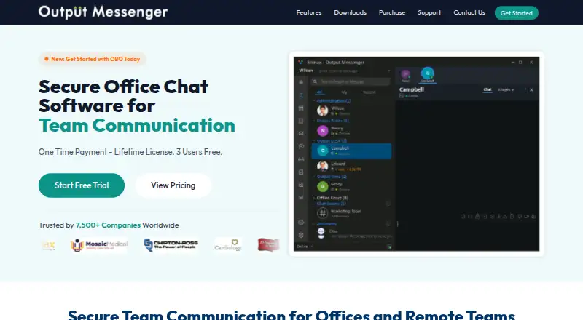Image resolution: width=583 pixels, height=320 pixels.
Task: Click the Output Messenger site logo
Action: pyautogui.click(x=103, y=12)
